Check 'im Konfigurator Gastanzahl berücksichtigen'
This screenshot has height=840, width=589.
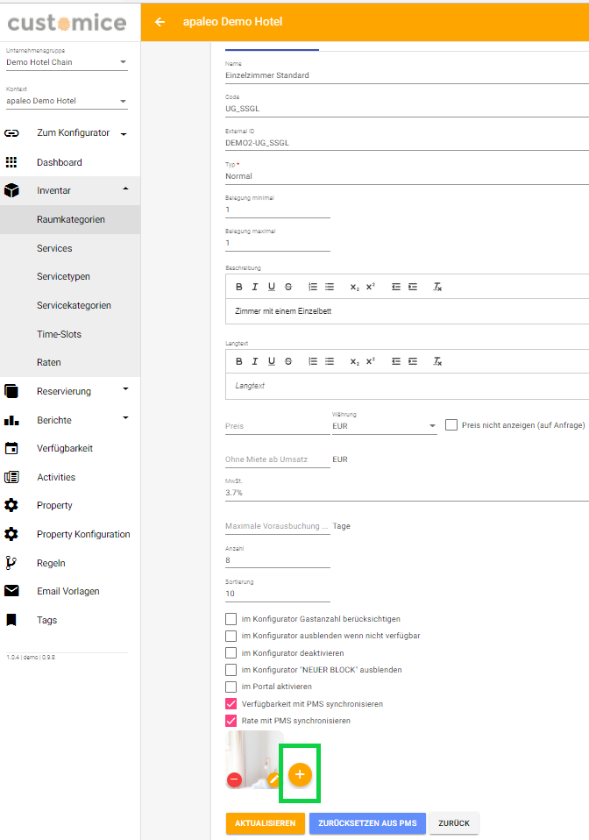[x=231, y=619]
